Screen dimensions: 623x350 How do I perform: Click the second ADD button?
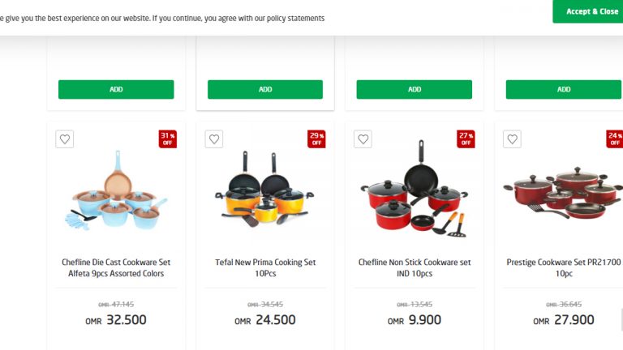coord(265,89)
